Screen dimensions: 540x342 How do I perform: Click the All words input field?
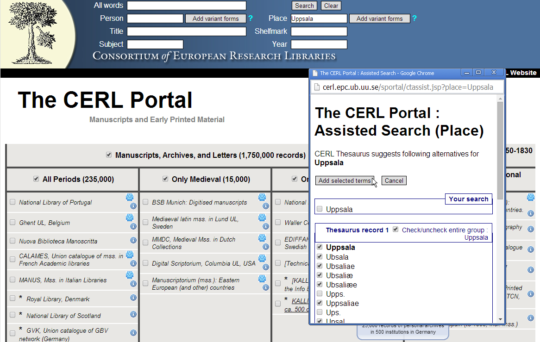(x=187, y=6)
